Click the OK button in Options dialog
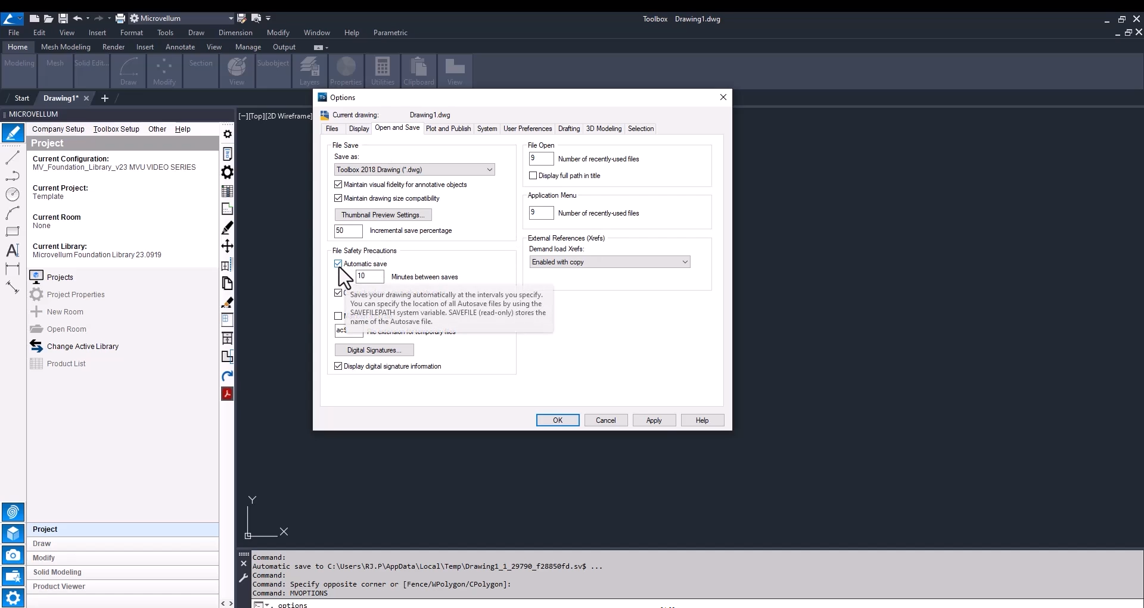 (558, 420)
